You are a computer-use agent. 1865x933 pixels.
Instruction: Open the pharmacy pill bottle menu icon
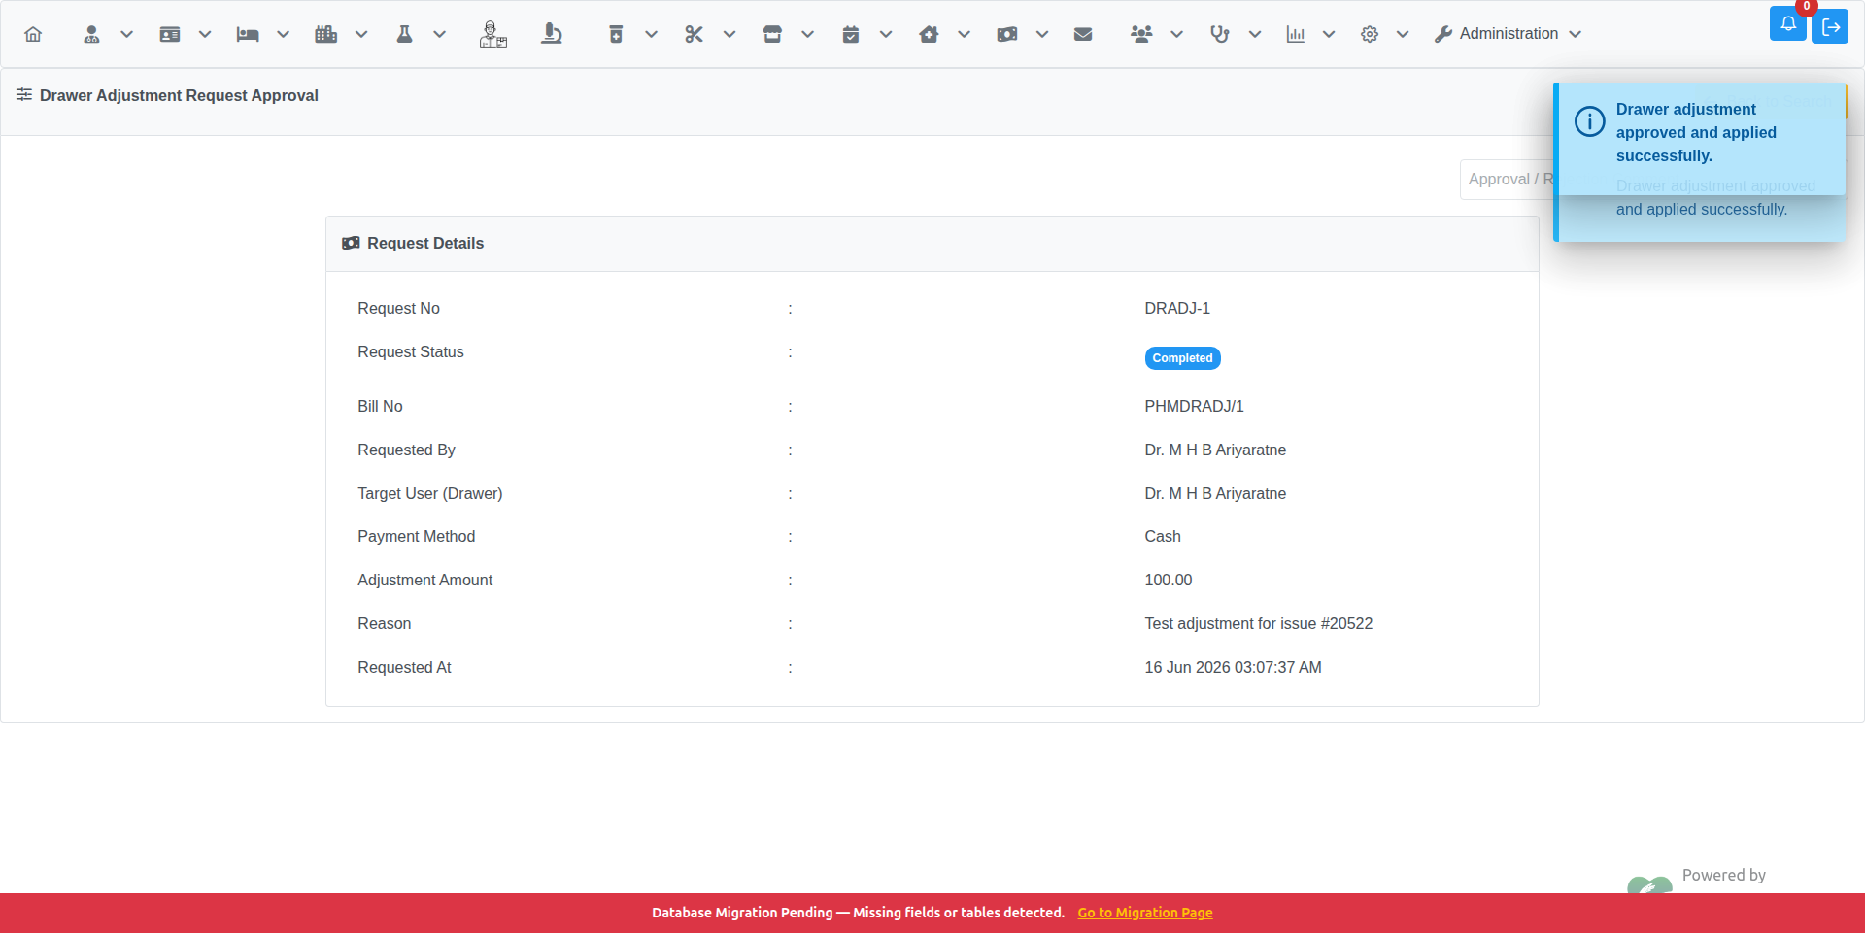pos(616,34)
